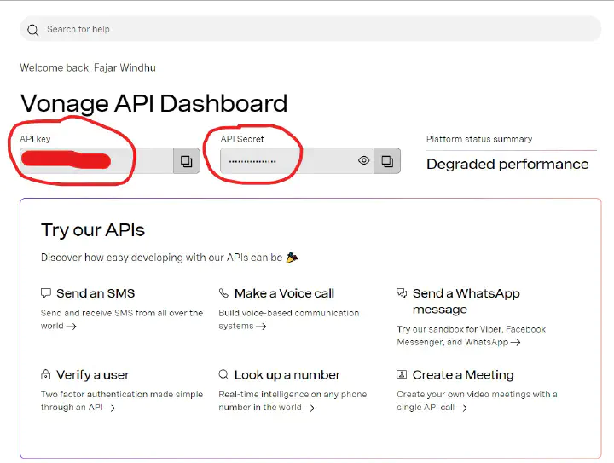This screenshot has height=463, width=614.
Task: Click the phone handset icon
Action: [223, 292]
